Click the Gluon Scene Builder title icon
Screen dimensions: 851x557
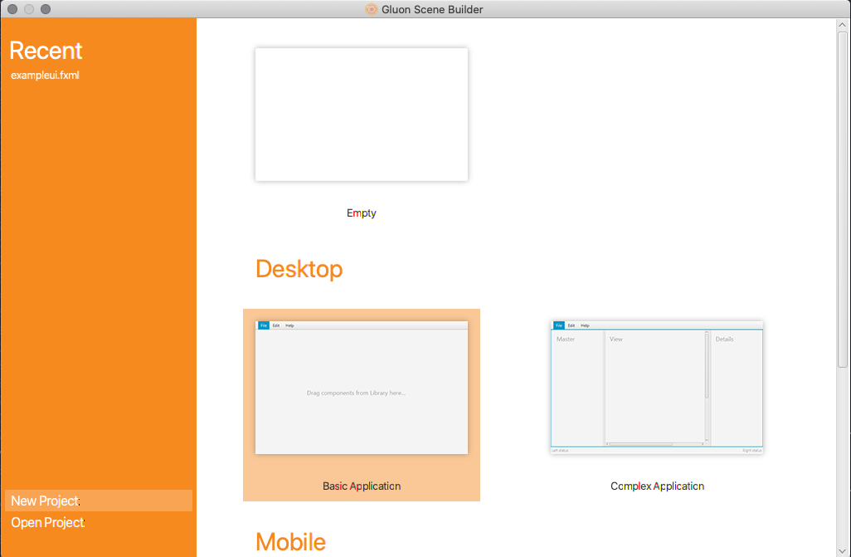click(372, 9)
